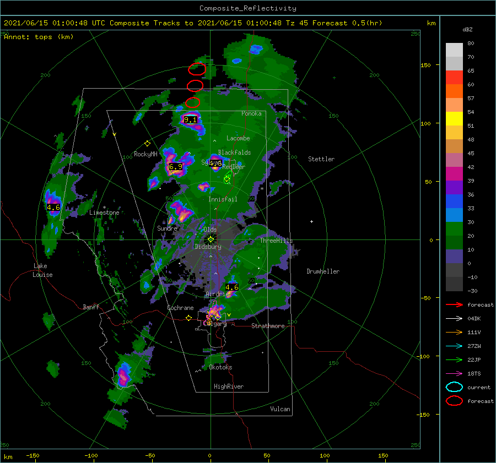Click the 4.6 storm top above Airdrie
Viewport: 496px width, 463px height.
coord(232,287)
